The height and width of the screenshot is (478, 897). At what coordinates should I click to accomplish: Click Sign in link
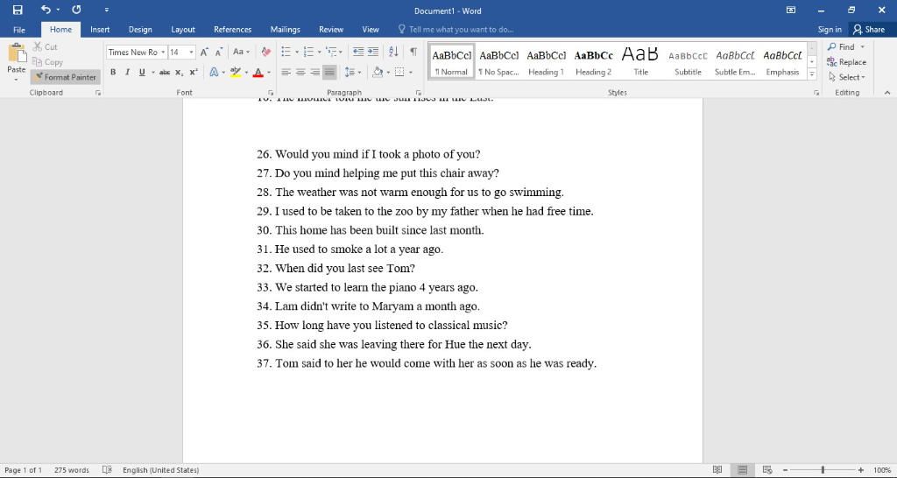point(830,30)
